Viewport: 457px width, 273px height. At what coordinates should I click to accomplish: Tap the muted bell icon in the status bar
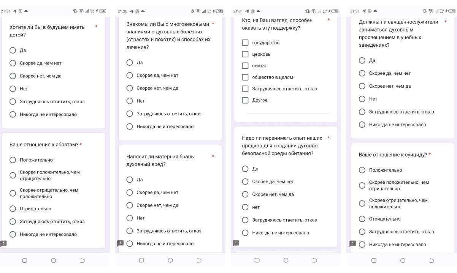(193, 11)
